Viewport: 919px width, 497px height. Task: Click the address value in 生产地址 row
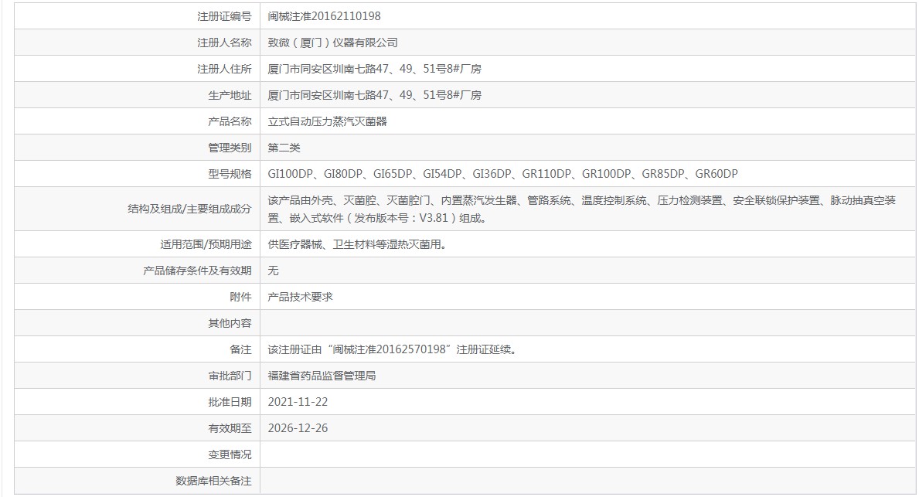point(375,96)
